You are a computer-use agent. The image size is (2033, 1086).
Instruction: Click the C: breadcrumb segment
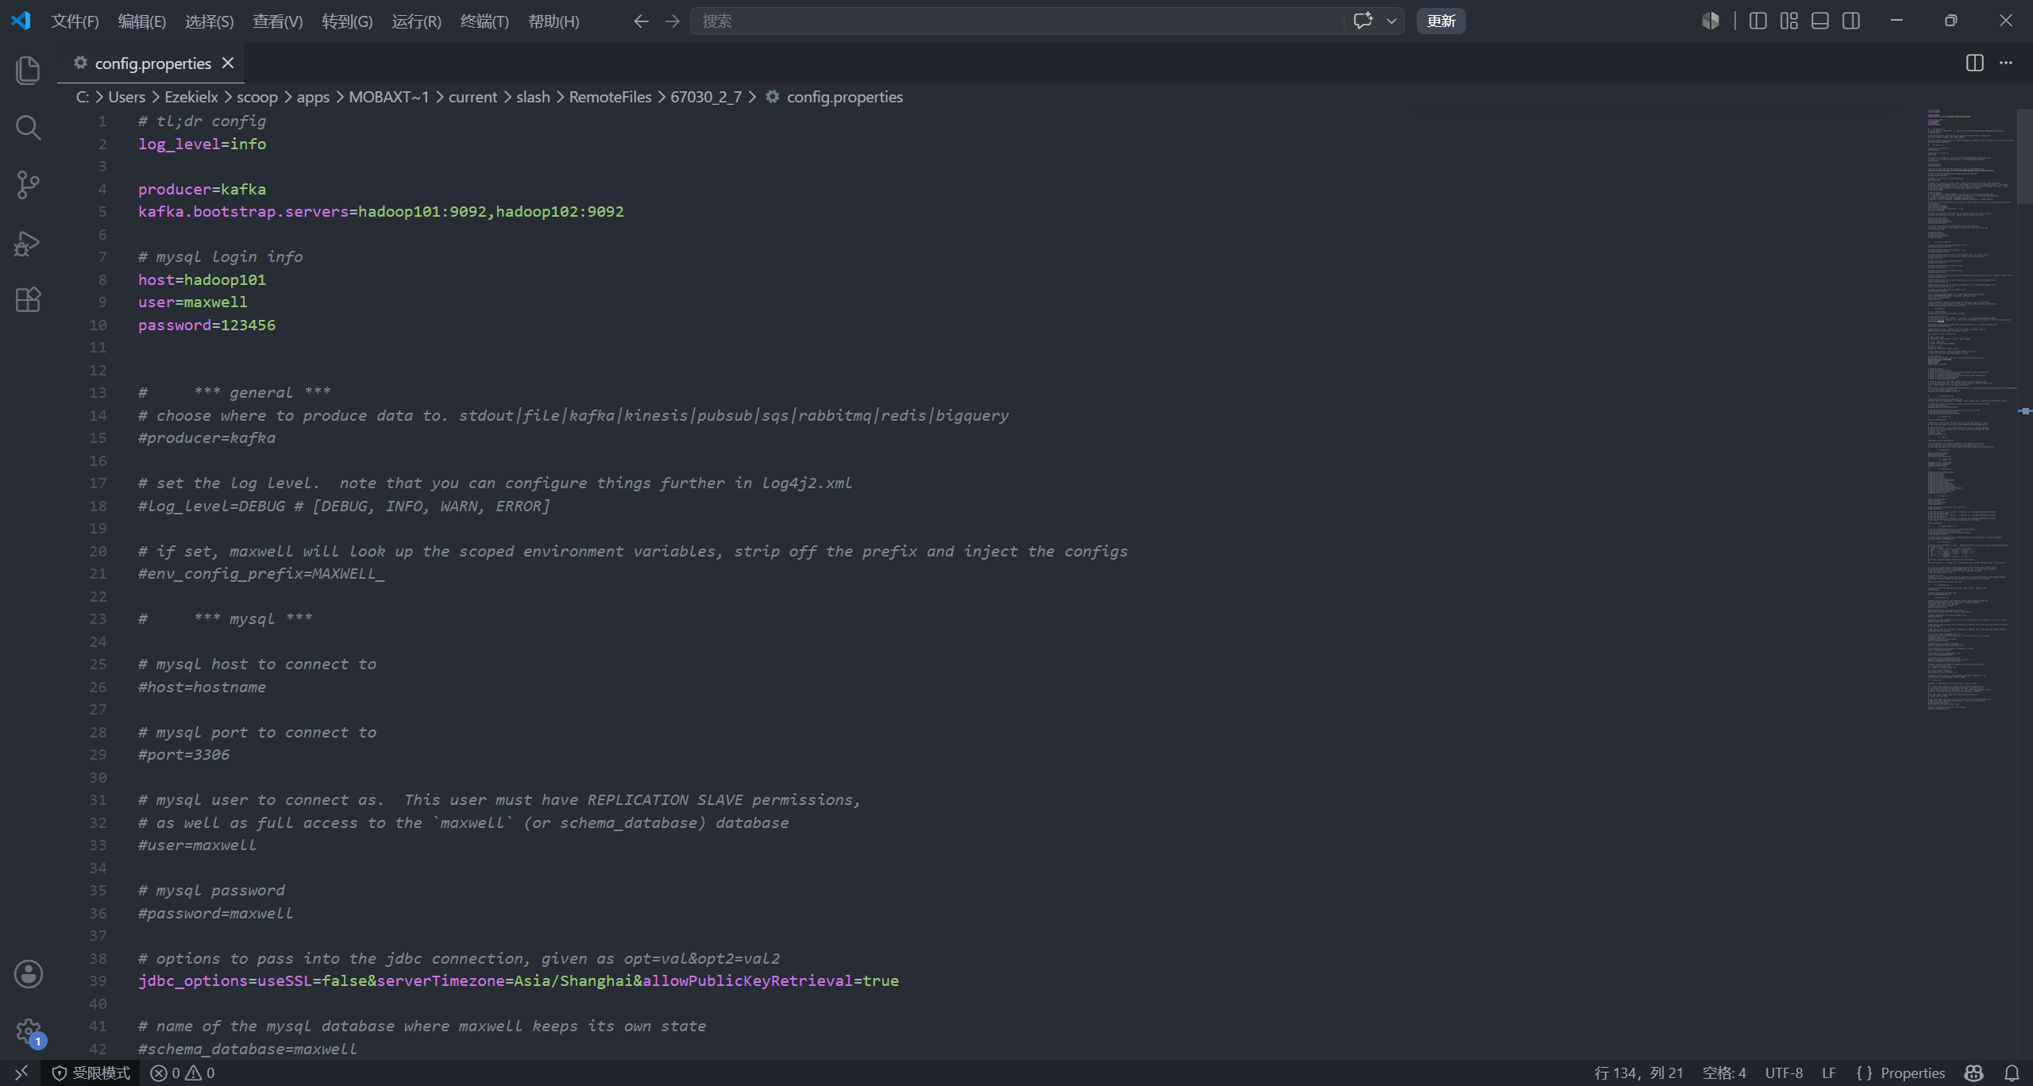83,97
